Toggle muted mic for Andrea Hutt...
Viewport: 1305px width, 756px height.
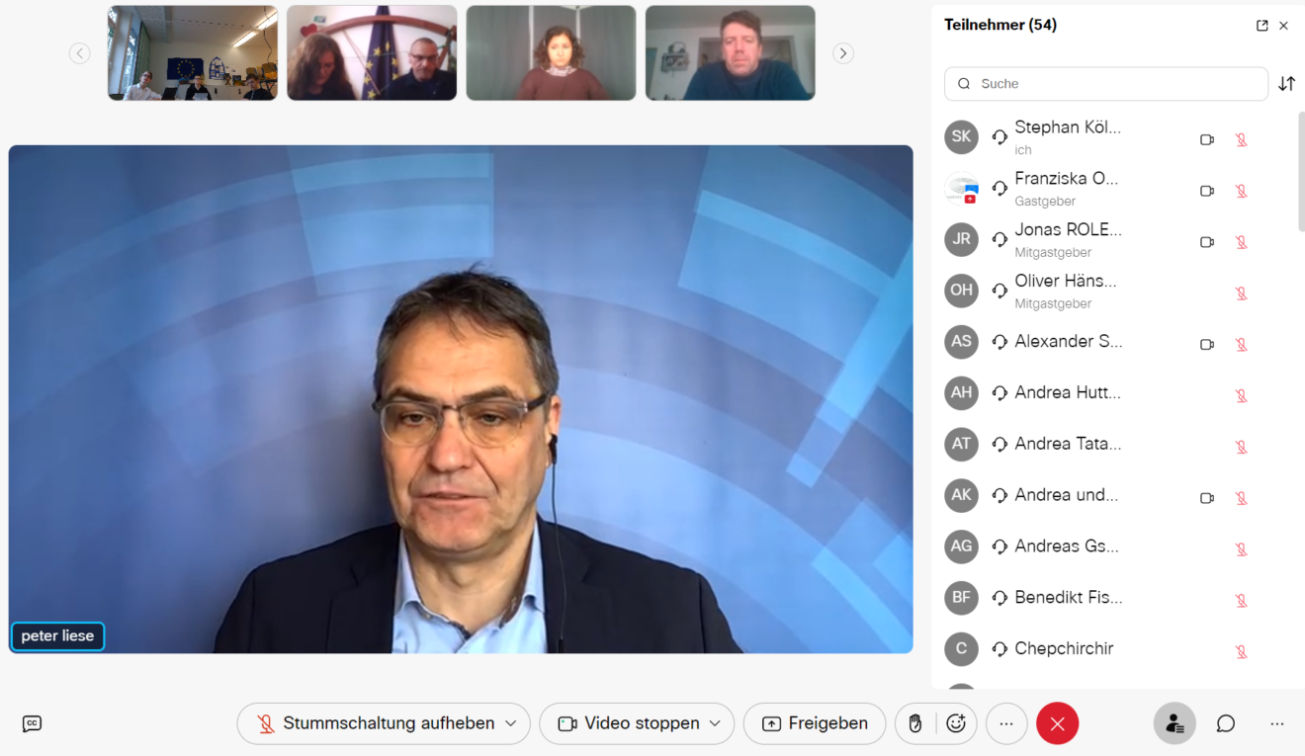1242,396
